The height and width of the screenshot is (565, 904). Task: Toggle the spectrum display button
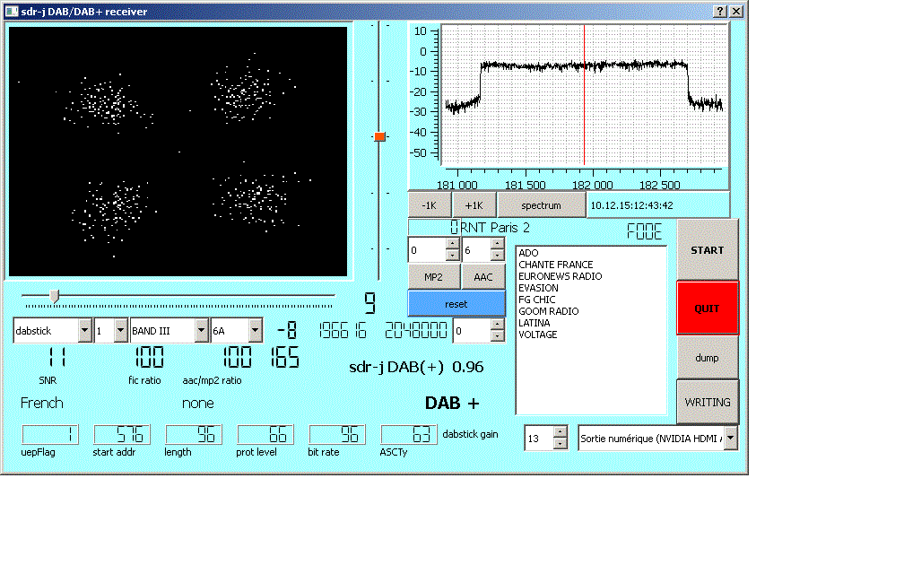[541, 205]
